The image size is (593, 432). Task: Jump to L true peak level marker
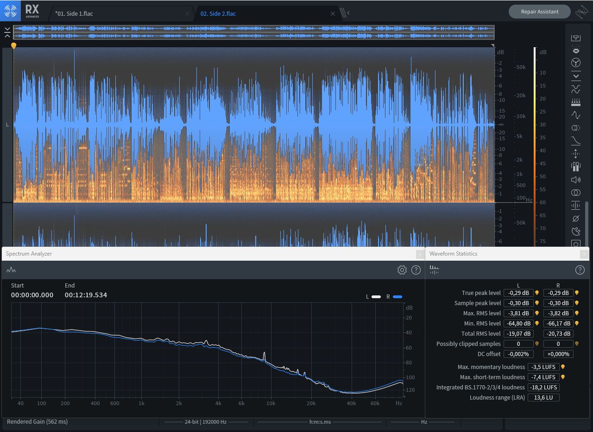click(x=537, y=293)
